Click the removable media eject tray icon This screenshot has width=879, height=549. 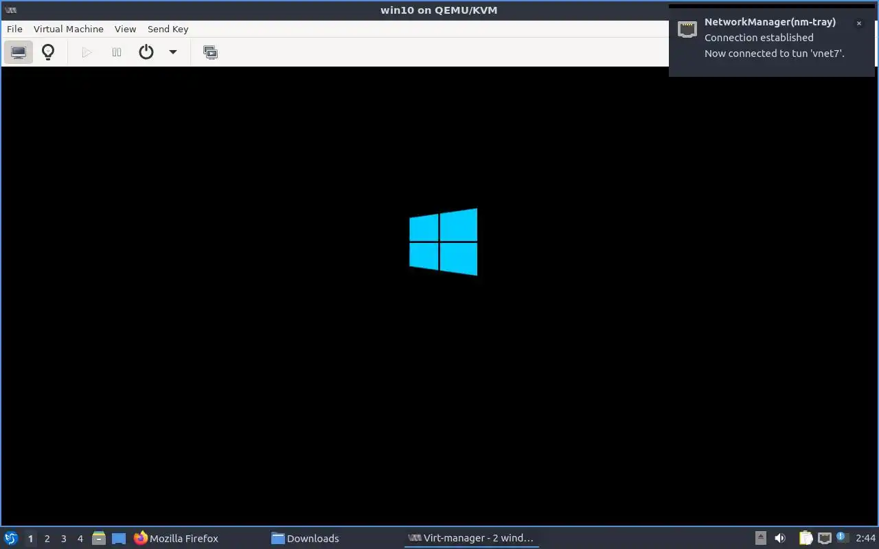coord(761,538)
